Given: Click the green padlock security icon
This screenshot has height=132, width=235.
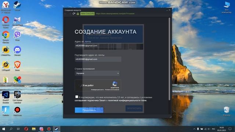Looking at the screenshot, I should tap(78, 14).
